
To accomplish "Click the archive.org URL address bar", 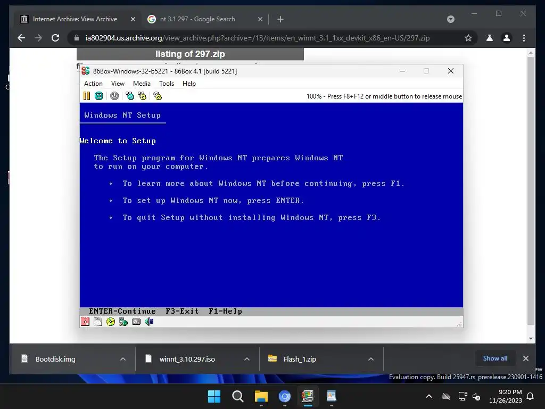I will (x=257, y=38).
